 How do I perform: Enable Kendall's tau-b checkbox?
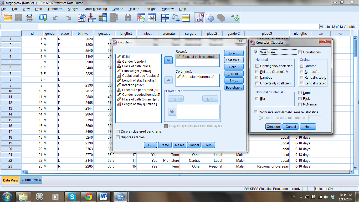tap(302, 78)
